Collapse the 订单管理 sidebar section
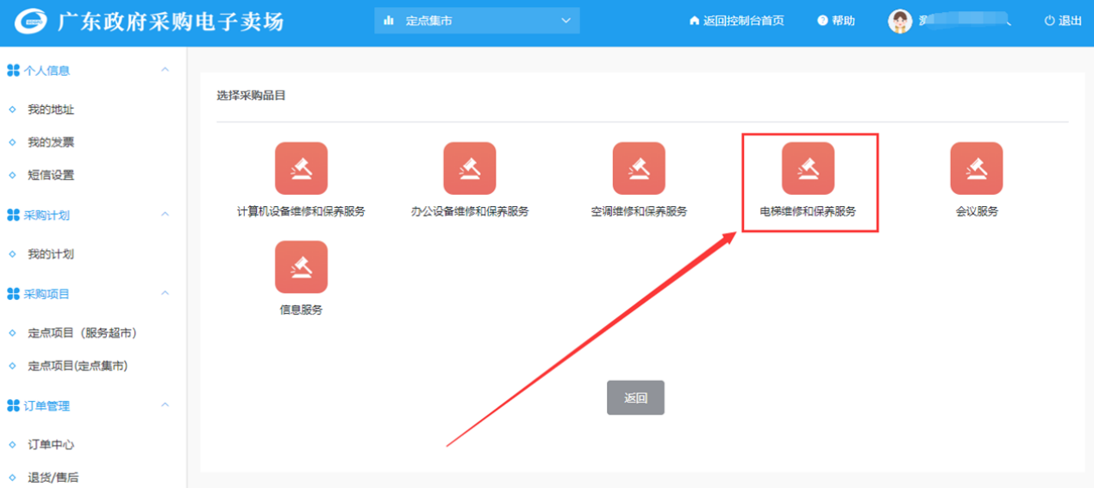 (x=166, y=405)
